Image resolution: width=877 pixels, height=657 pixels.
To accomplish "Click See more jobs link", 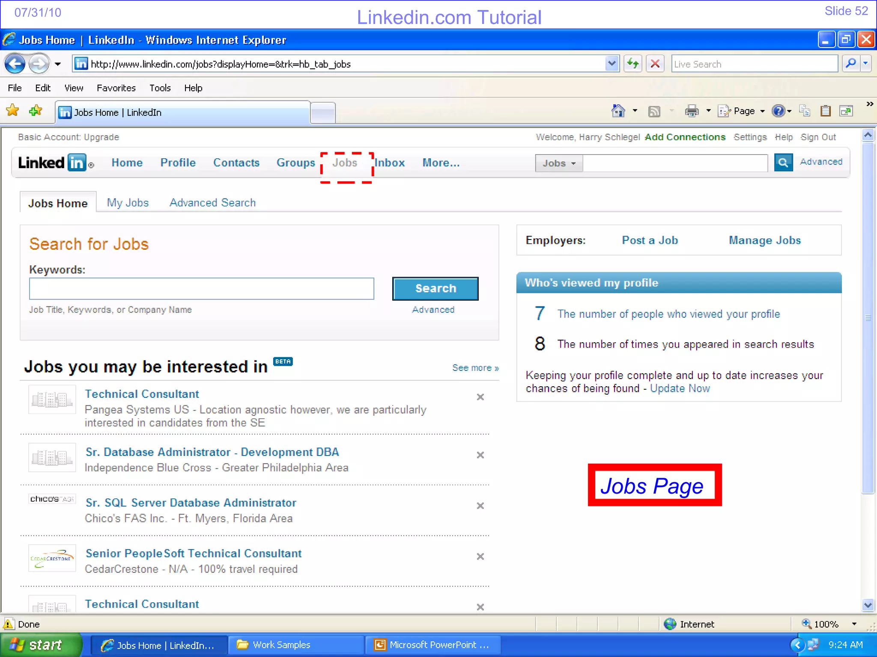I will pyautogui.click(x=475, y=368).
